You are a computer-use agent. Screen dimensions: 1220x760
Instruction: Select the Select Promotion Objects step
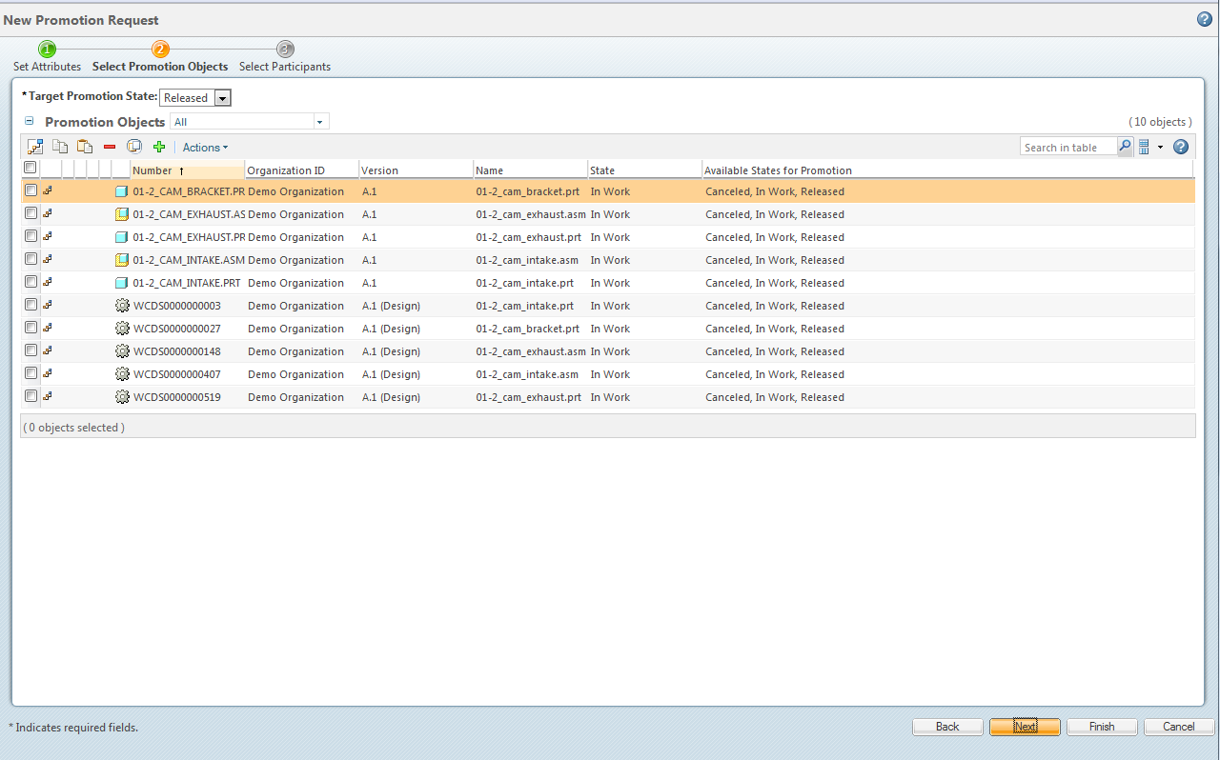[x=160, y=57]
